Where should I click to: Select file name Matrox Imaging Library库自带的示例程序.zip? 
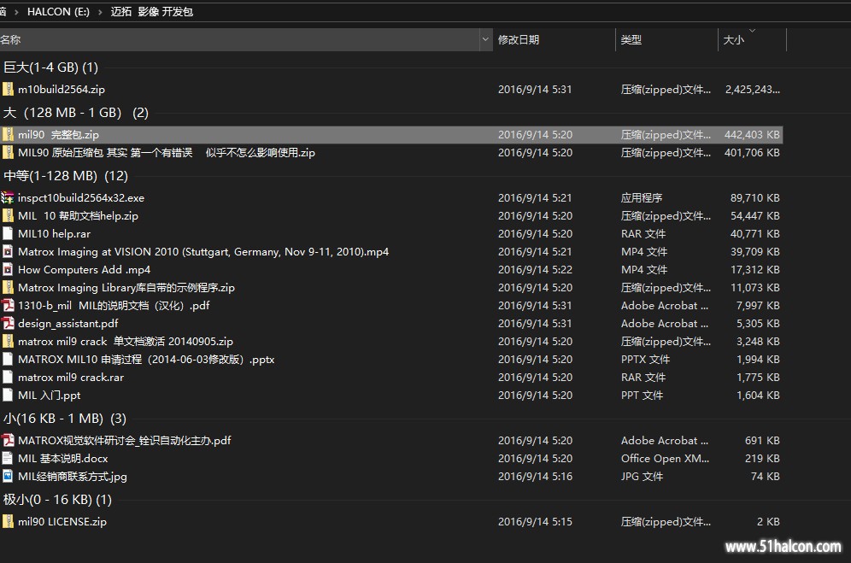click(126, 287)
